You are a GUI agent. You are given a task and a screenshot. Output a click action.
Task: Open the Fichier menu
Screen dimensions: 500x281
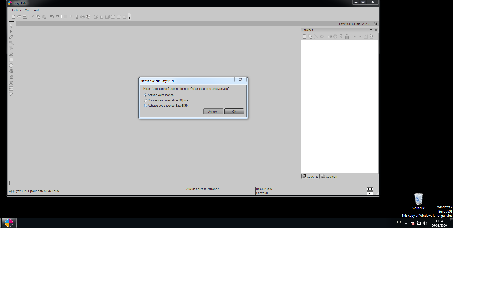click(17, 10)
